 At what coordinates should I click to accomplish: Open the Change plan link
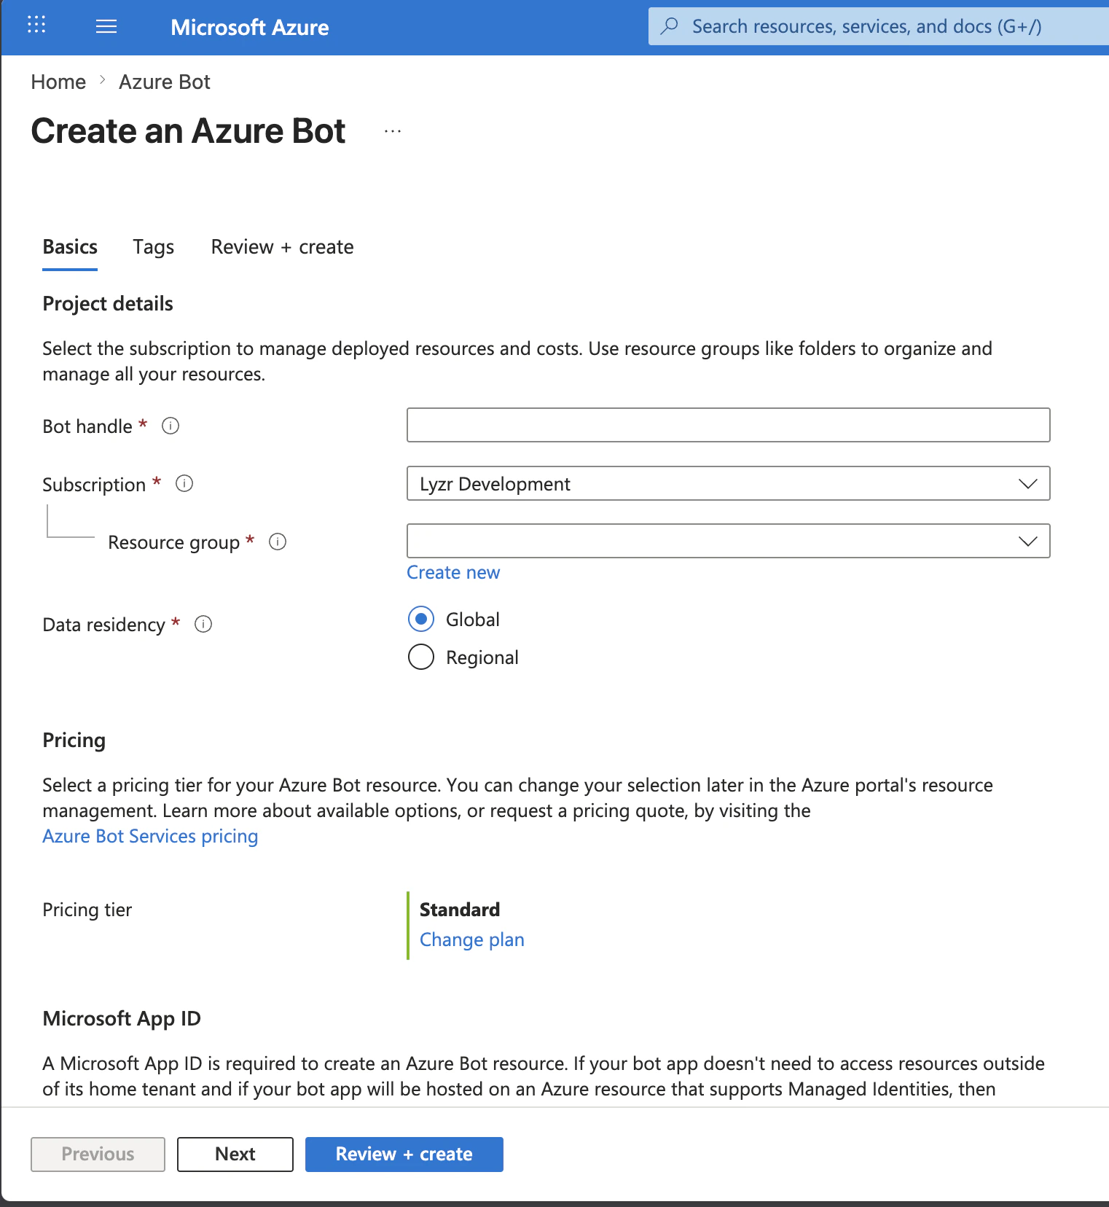click(471, 940)
